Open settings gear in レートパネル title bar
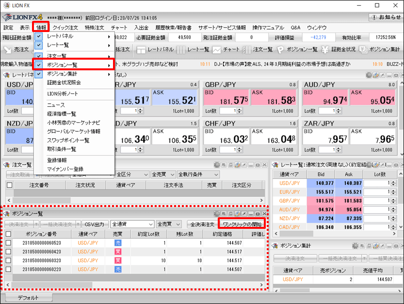Viewport: 404px width, 304px height. 369,75
